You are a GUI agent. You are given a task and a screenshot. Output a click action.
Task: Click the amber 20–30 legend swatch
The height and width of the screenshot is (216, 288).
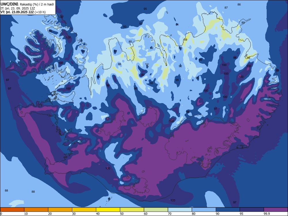(x=60, y=210)
